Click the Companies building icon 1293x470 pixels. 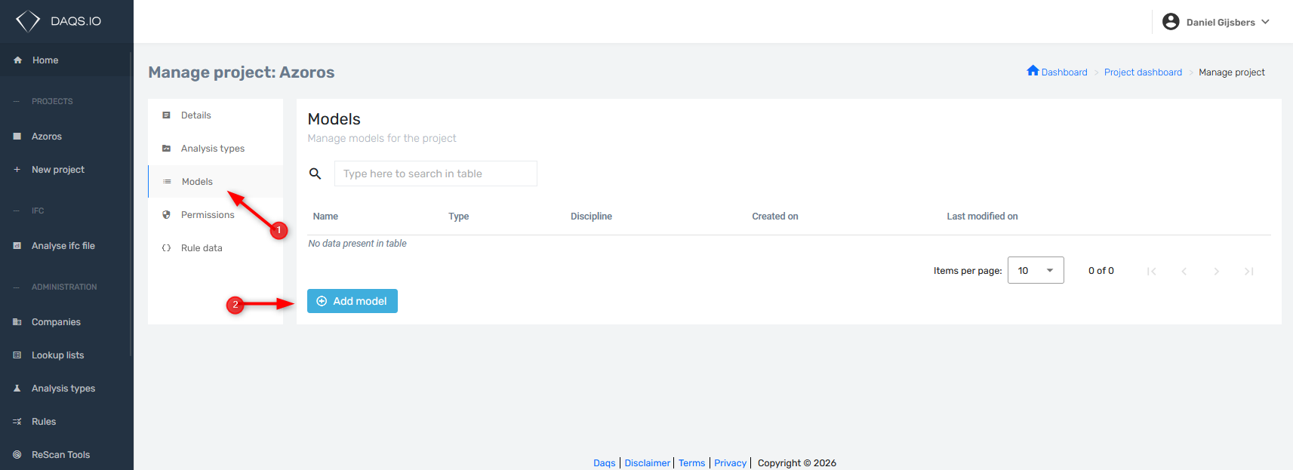click(17, 322)
